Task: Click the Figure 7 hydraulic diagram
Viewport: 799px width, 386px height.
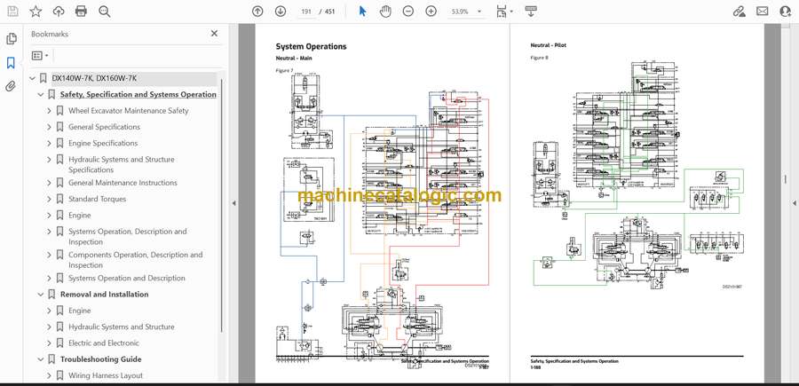Action: click(x=382, y=222)
